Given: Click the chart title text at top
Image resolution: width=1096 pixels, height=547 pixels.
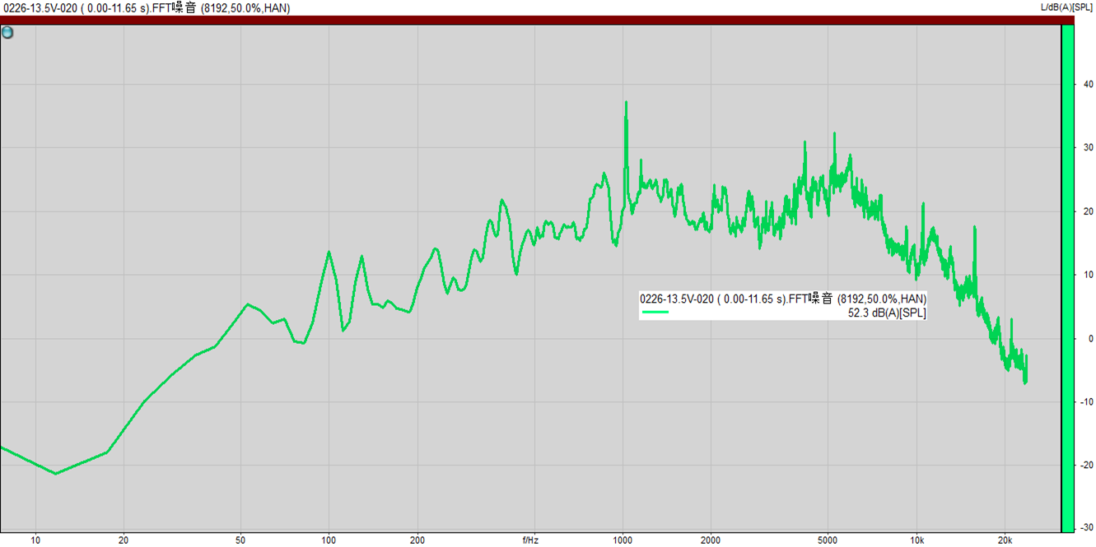Looking at the screenshot, I should [145, 7].
